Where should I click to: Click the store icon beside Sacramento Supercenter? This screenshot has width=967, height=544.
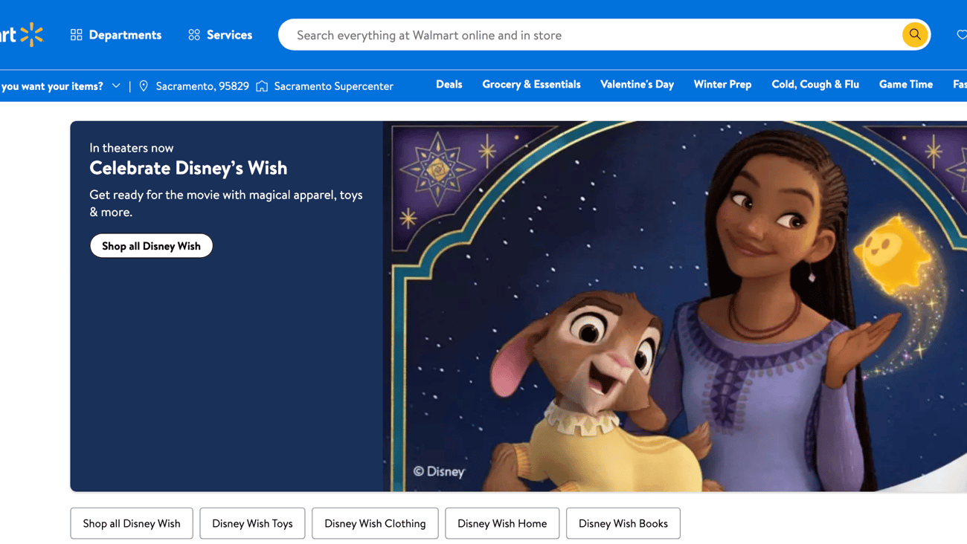[x=262, y=86]
